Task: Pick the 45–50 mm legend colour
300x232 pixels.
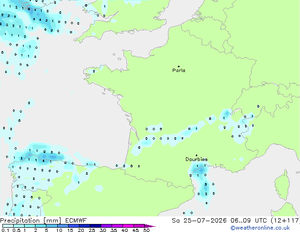Action: 139,226
